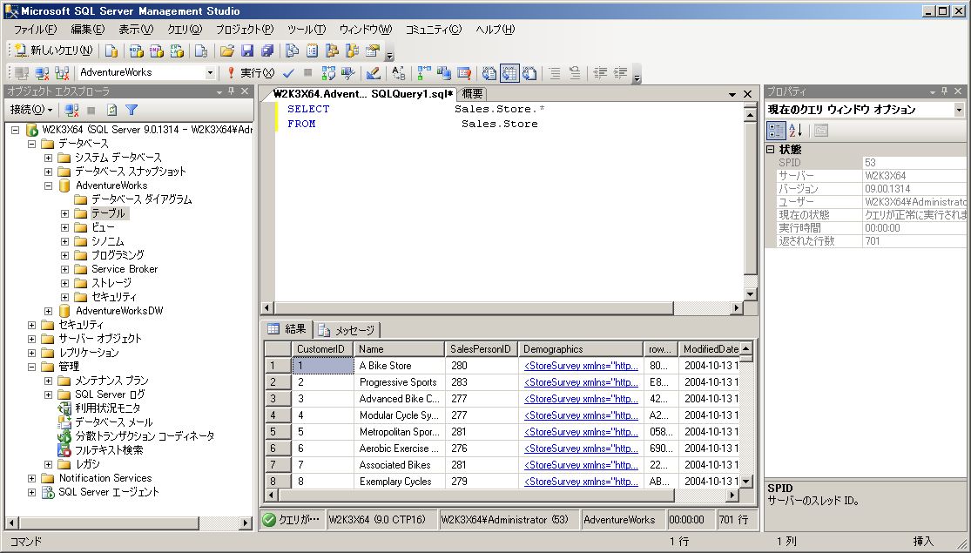Expand the ビュー folder node
971x553 pixels.
(x=64, y=227)
